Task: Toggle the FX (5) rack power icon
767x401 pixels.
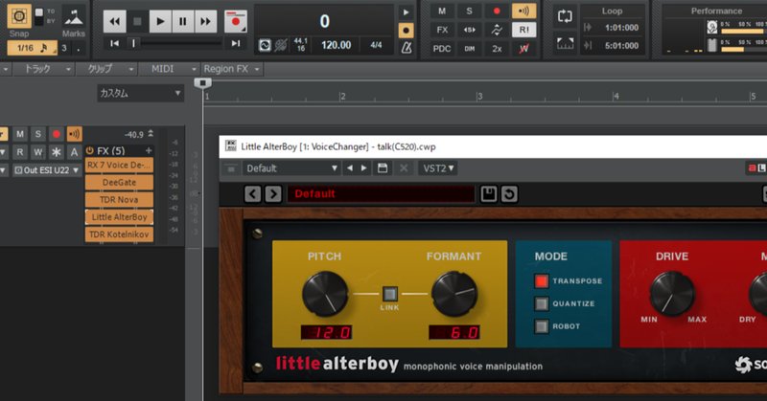Action: tap(89, 151)
